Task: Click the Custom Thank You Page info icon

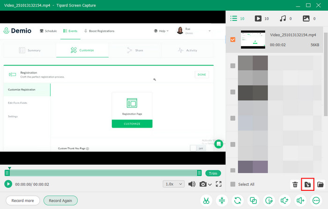Action: tap(88, 149)
